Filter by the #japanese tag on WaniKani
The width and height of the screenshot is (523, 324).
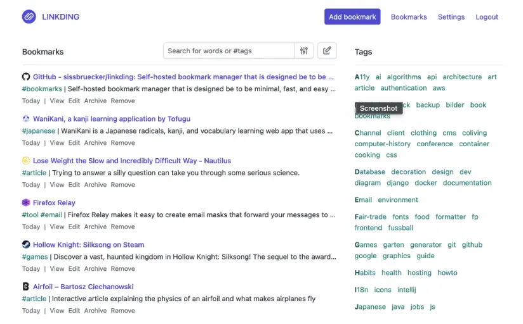click(x=39, y=131)
